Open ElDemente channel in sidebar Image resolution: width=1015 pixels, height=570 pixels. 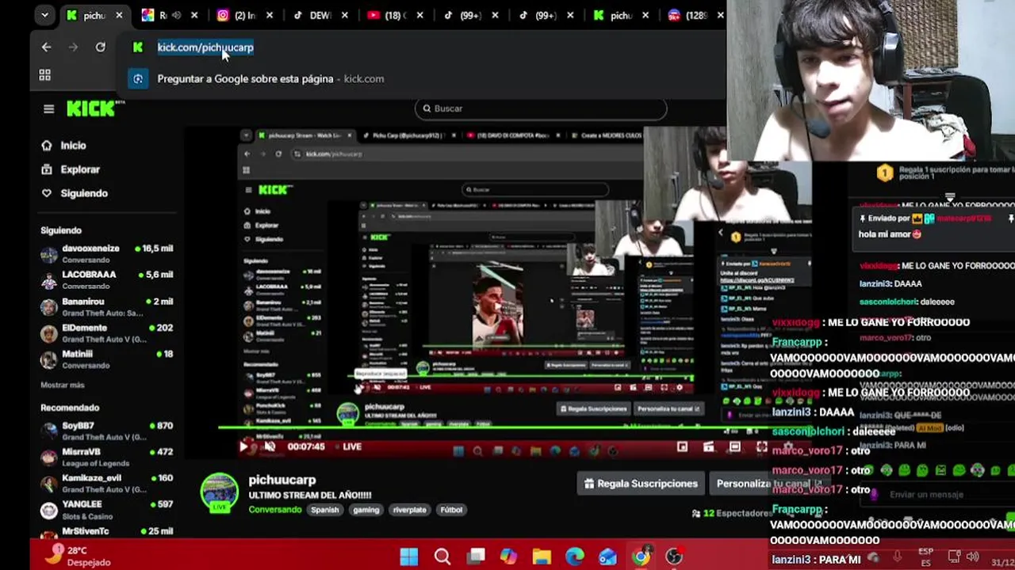tap(106, 332)
